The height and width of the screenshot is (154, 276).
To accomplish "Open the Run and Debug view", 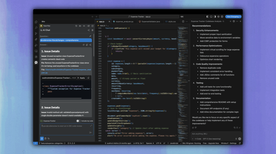I will (x=36, y=45).
